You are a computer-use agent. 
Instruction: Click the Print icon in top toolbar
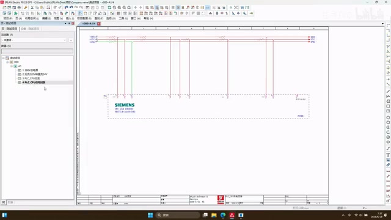[x=19, y=8]
